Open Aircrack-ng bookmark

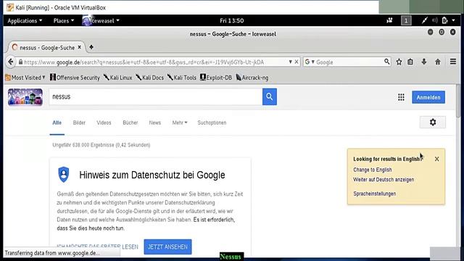point(252,78)
